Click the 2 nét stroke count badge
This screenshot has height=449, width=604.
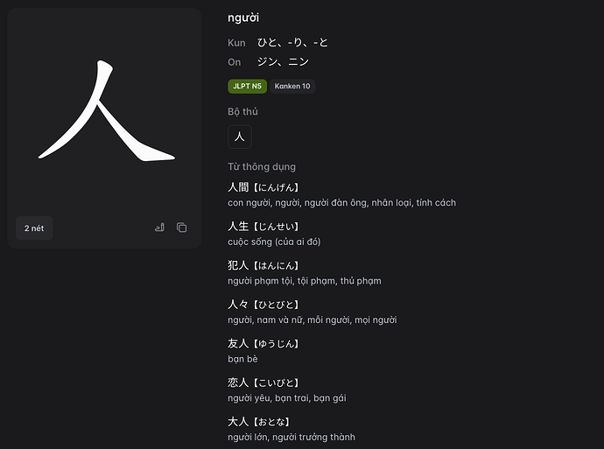click(34, 228)
